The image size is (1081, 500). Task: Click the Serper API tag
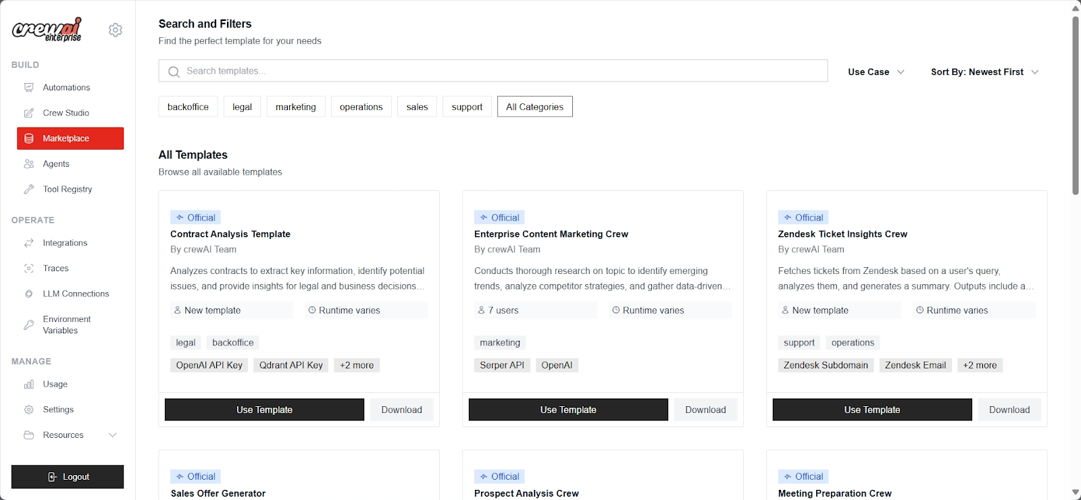502,365
